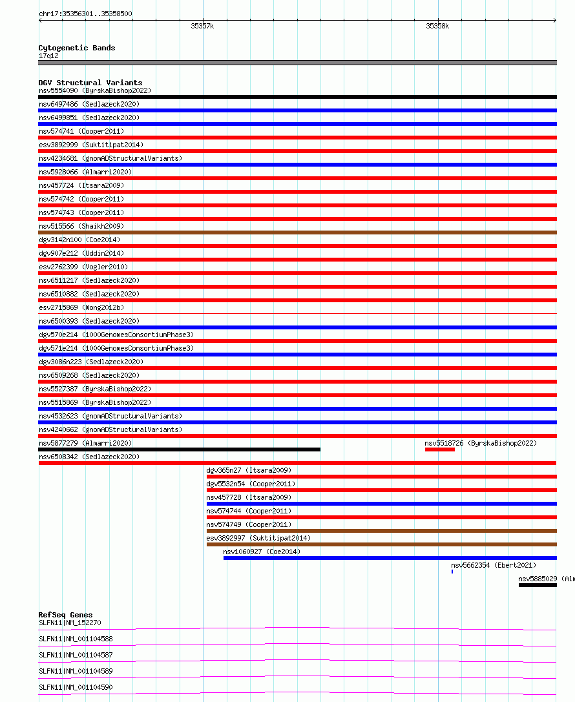Screen dimensions: 575x702
Task: Open nsv574742 (Cooper2011) variant
Action: [81, 199]
